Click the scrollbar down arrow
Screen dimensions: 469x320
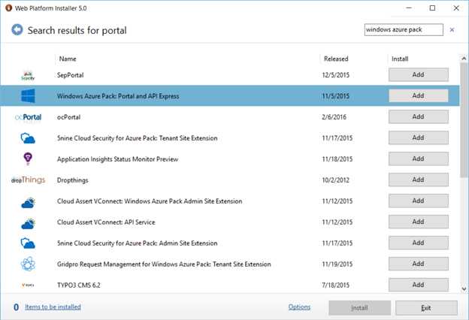coord(464,289)
